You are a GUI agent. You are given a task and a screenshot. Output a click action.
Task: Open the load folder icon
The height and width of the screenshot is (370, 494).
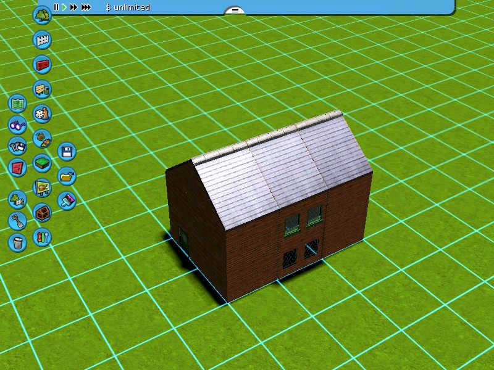click(67, 176)
